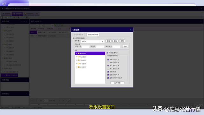
Task: Go to next page in main window pager
Action: click(x=59, y=101)
